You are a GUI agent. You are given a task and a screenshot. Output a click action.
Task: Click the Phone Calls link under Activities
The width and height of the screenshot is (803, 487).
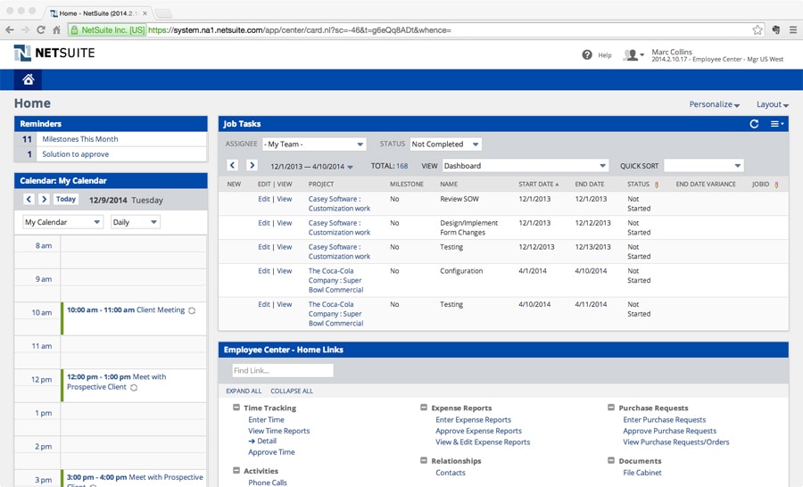coord(268,483)
